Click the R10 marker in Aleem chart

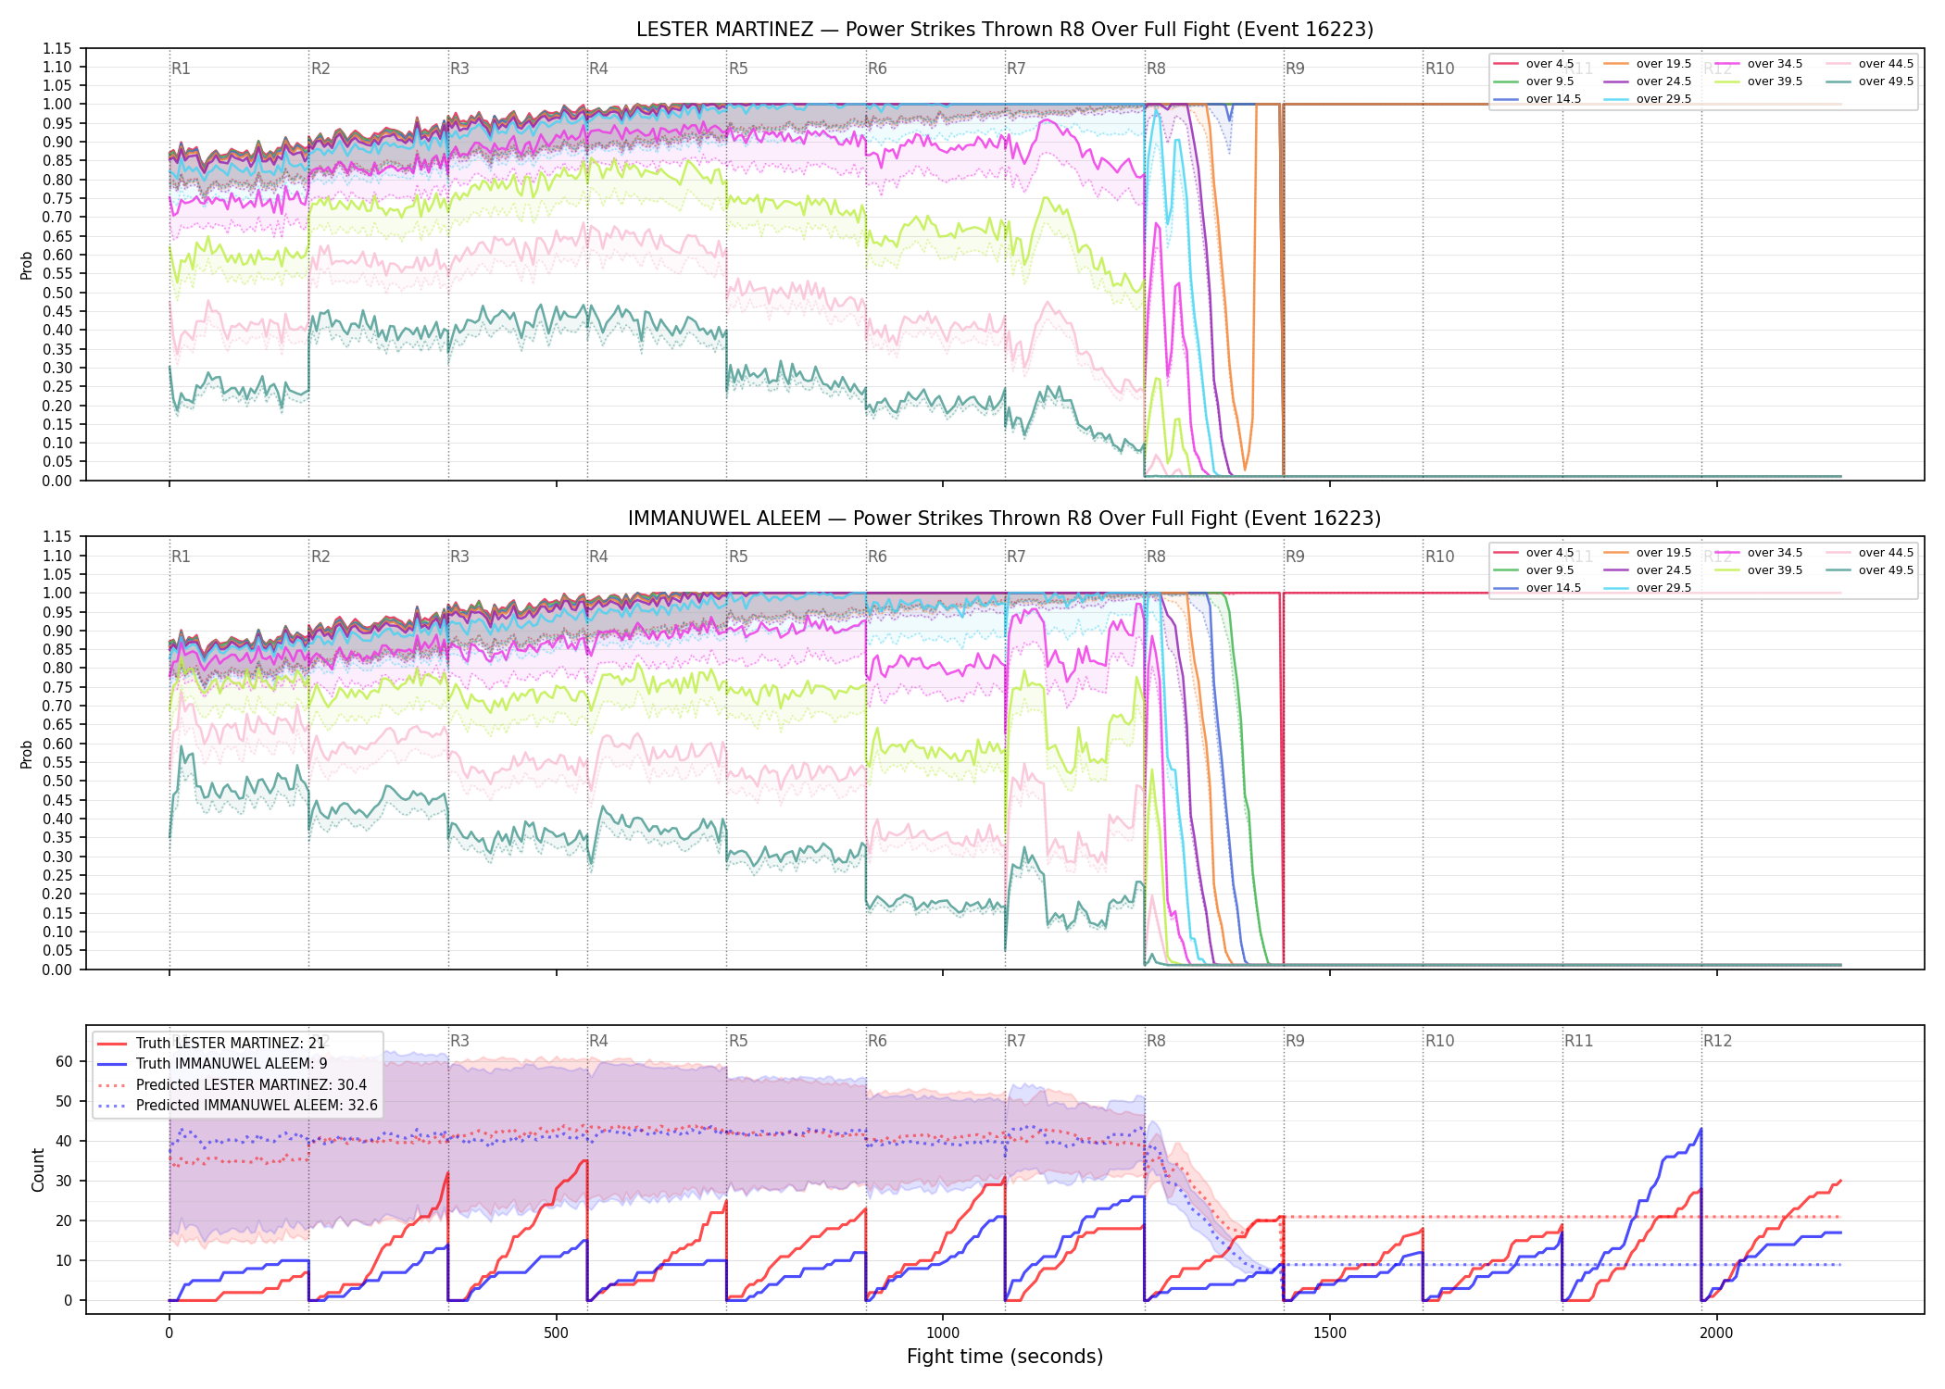[1439, 557]
